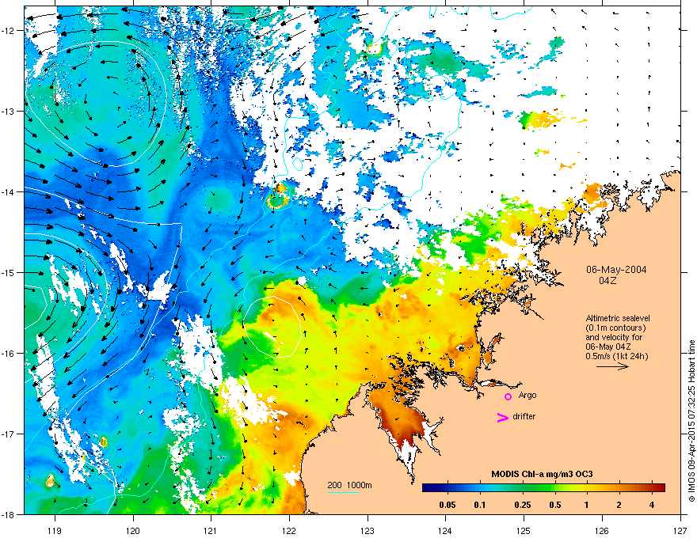Click color bar value 0.1
This screenshot has height=538, width=697.
[480, 505]
